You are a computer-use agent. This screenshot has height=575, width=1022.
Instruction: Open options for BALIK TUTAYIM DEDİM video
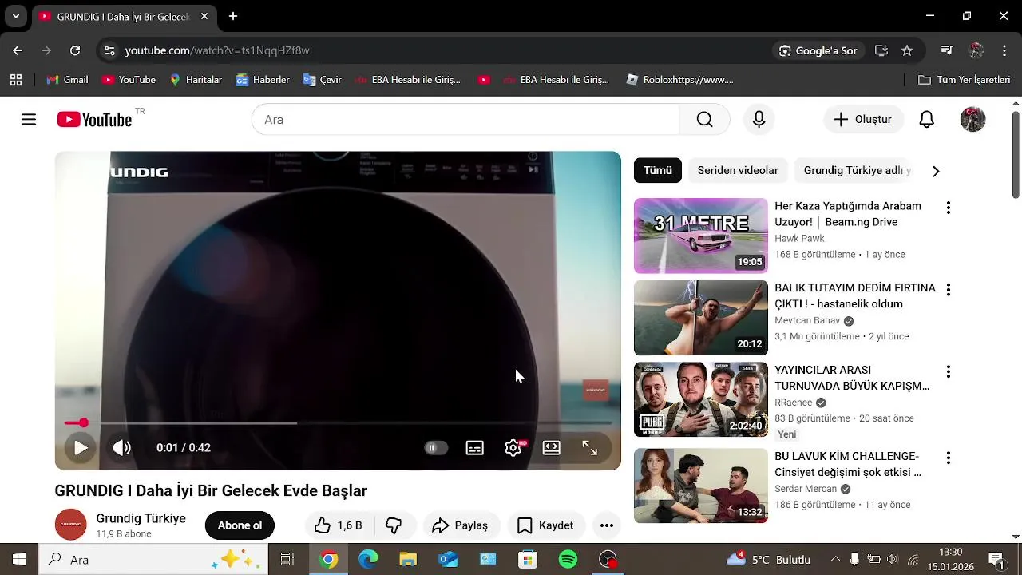pos(949,290)
